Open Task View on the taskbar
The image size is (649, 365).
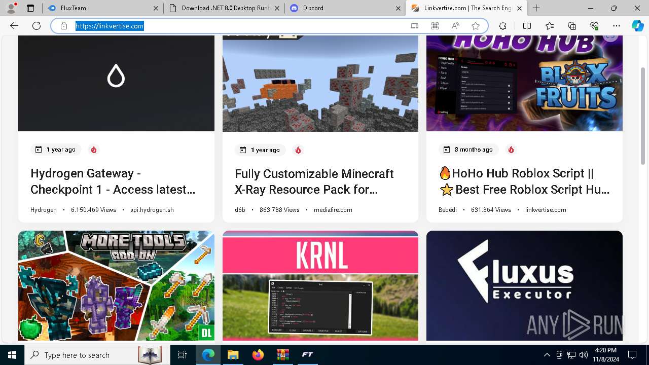click(183, 355)
